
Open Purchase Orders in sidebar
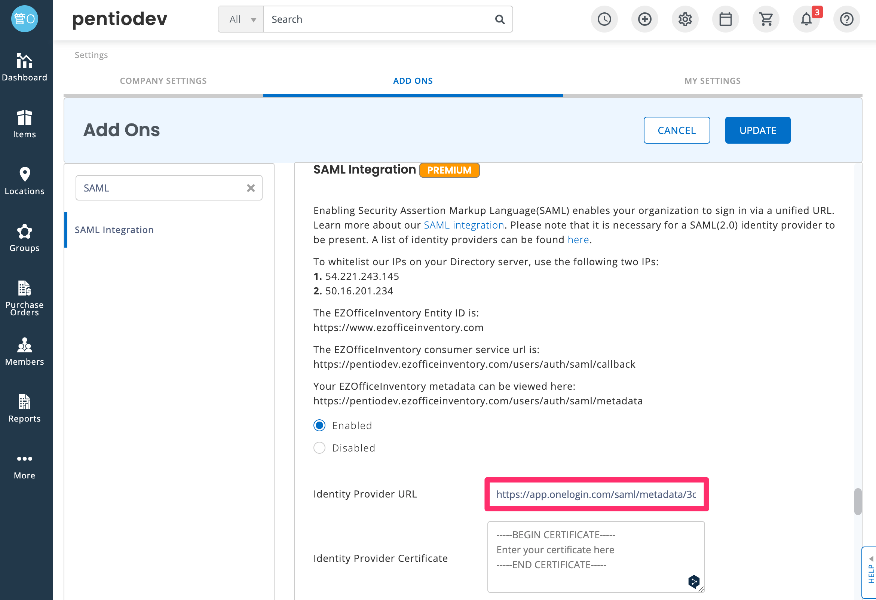25,298
